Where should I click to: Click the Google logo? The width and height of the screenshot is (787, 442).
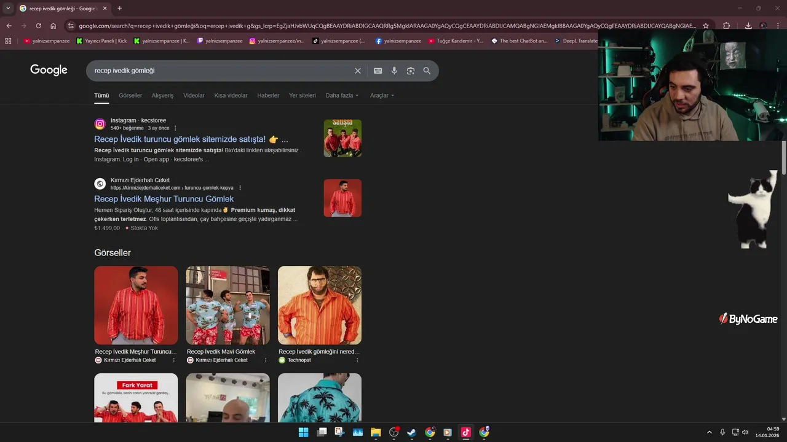49,70
